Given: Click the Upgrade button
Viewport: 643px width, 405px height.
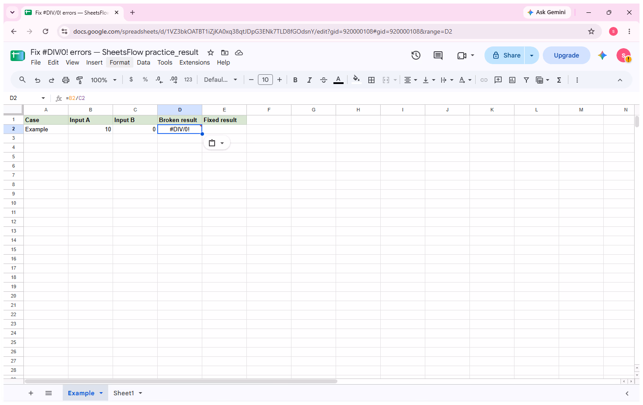Looking at the screenshot, I should [x=566, y=55].
